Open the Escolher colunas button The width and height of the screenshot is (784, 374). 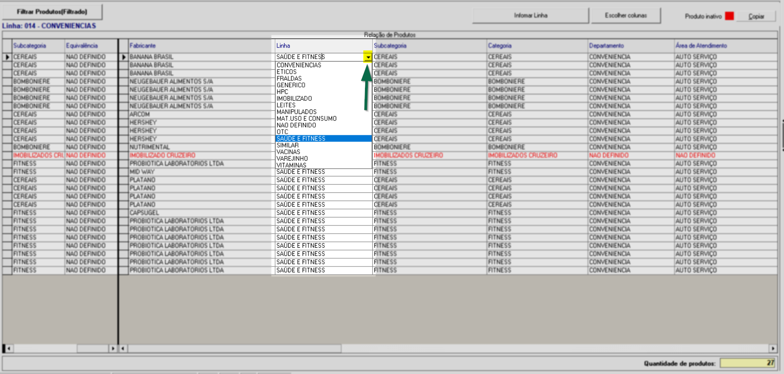point(626,16)
